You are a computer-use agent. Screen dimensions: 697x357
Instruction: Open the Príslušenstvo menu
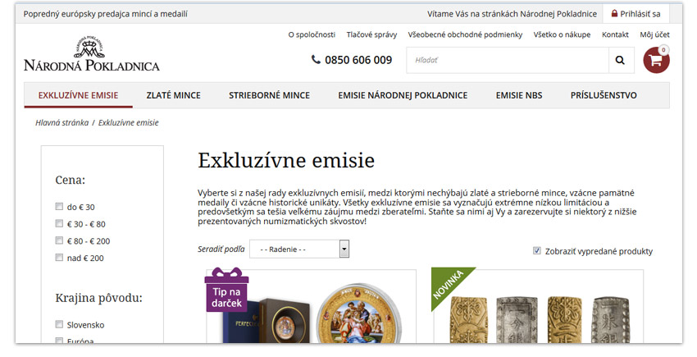pyautogui.click(x=604, y=95)
